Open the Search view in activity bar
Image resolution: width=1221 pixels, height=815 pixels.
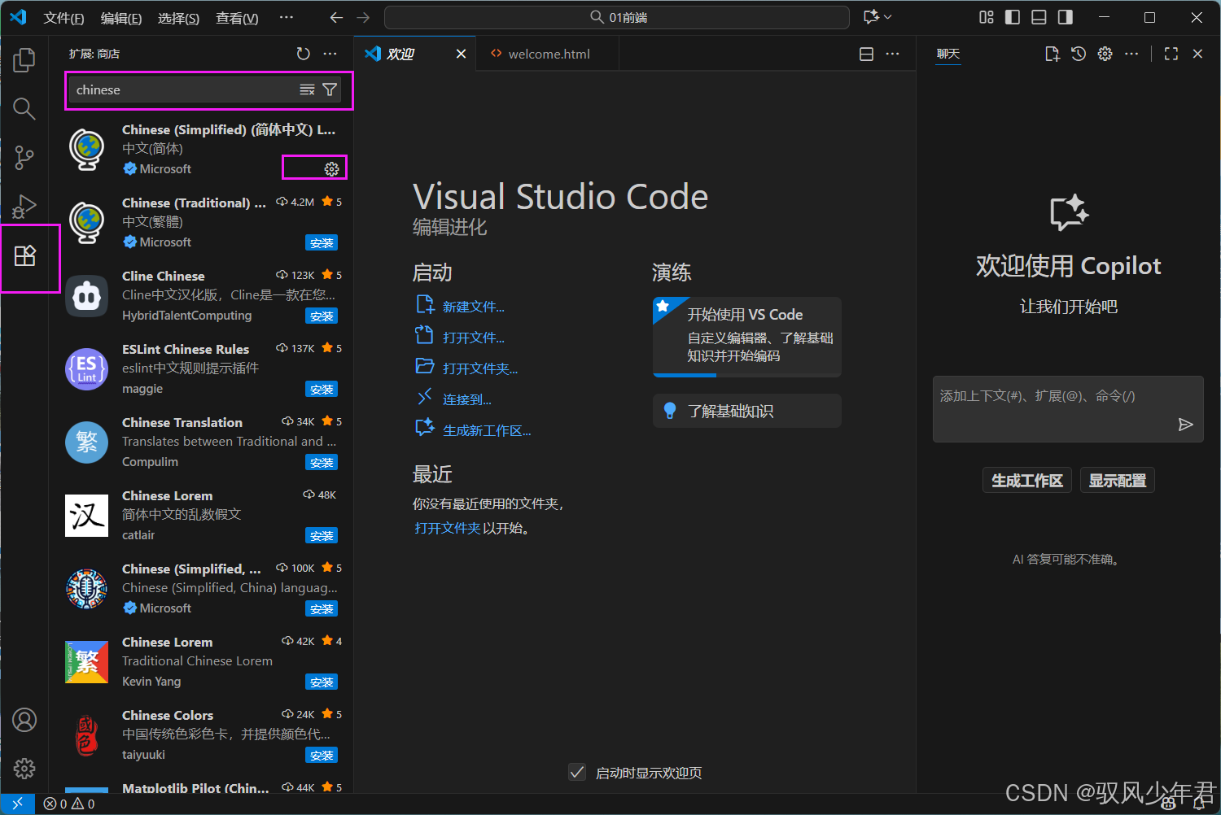tap(24, 108)
